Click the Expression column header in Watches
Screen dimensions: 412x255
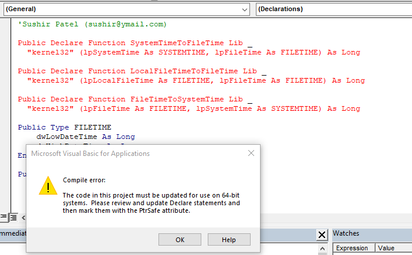point(354,248)
